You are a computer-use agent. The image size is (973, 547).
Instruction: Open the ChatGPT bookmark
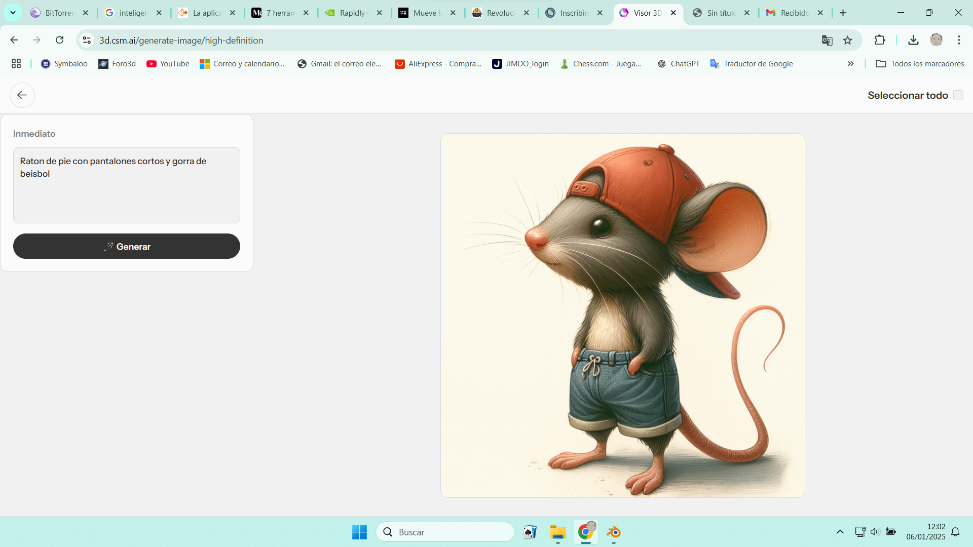[679, 64]
